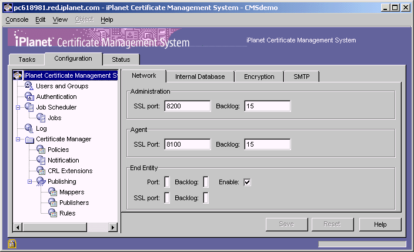Click the Policies node icon
Screen dimensions: 414x252
tap(41, 150)
